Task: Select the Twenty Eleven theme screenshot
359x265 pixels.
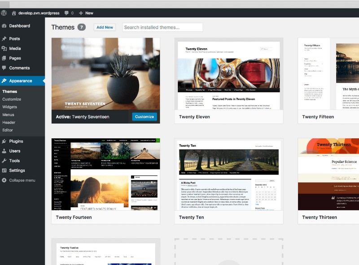Action: tap(229, 74)
